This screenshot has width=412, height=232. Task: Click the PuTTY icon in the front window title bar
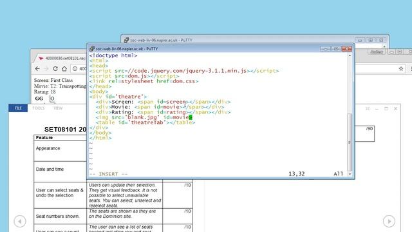(91, 49)
